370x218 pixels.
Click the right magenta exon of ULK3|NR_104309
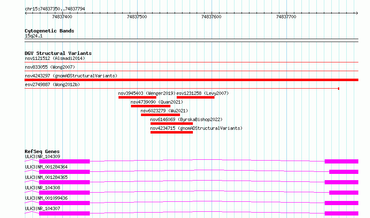coord(341,161)
